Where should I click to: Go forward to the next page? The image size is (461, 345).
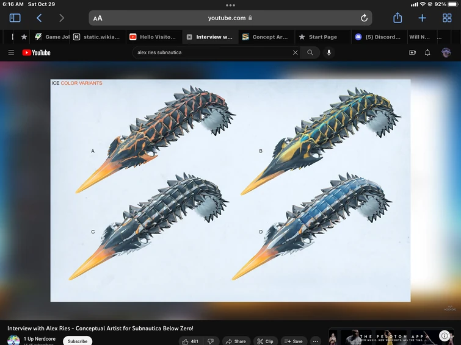tap(62, 18)
